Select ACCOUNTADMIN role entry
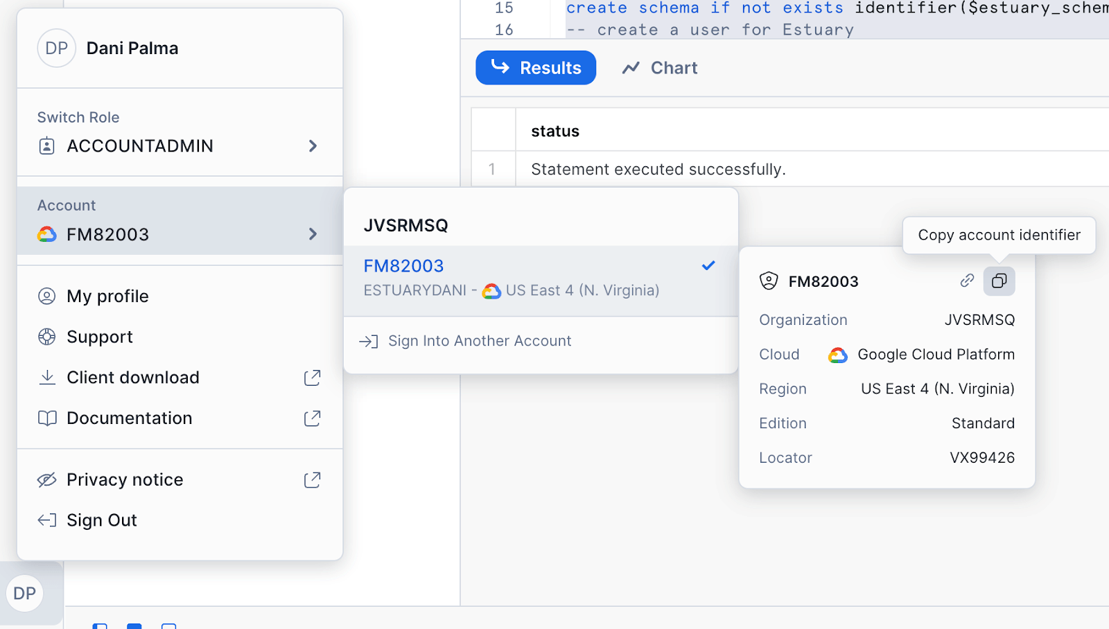 click(x=180, y=146)
